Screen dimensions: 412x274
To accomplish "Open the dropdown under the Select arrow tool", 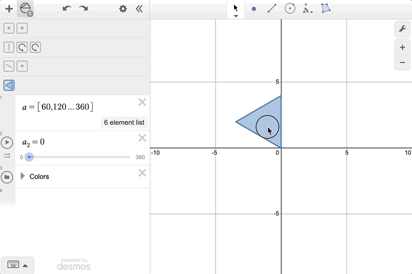I will 236,17.
